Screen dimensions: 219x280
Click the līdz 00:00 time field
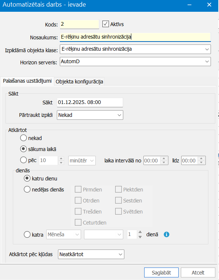click(190, 161)
